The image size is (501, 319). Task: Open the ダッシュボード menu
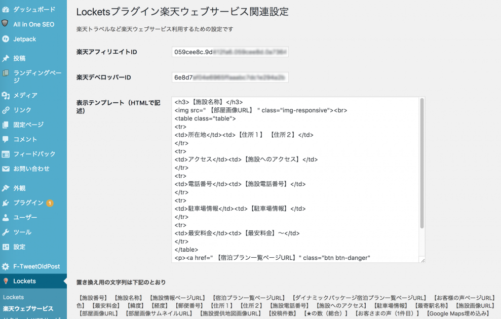point(33,10)
